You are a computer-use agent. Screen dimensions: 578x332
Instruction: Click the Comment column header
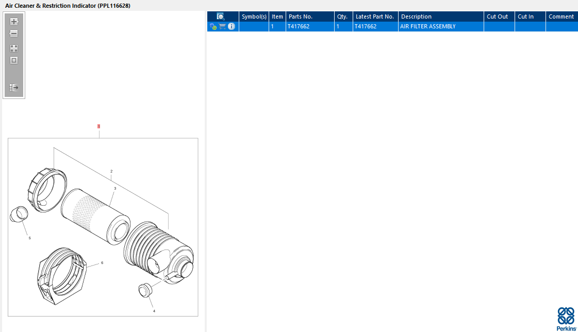[562, 16]
